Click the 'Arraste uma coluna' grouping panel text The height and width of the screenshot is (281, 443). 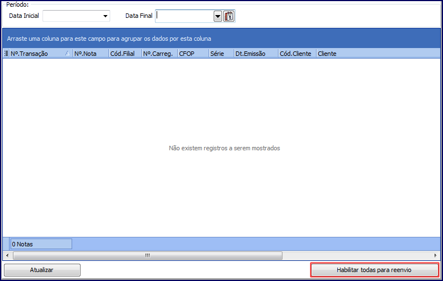[109, 39]
